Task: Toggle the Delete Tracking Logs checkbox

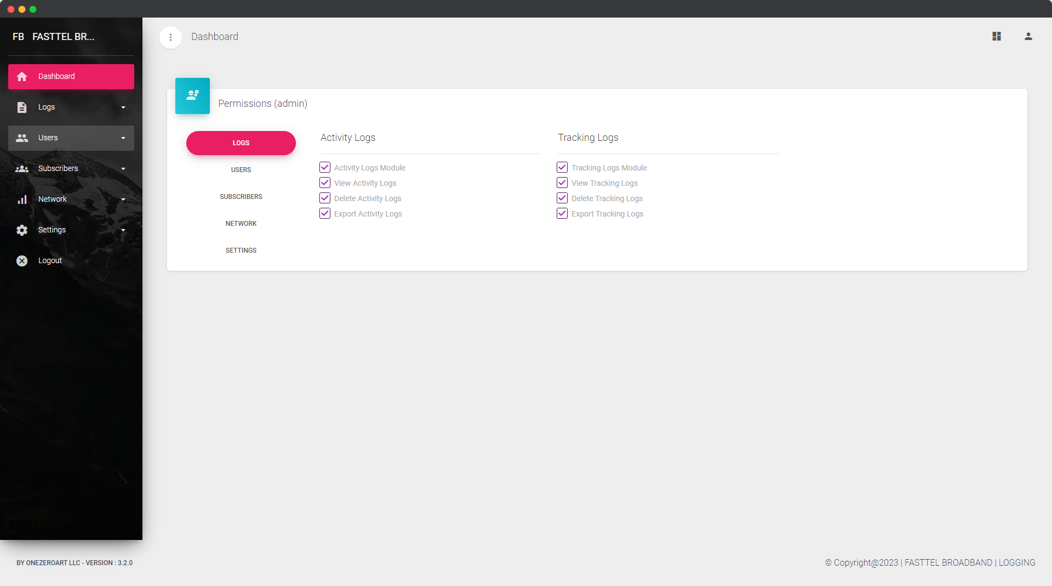Action: (562, 198)
